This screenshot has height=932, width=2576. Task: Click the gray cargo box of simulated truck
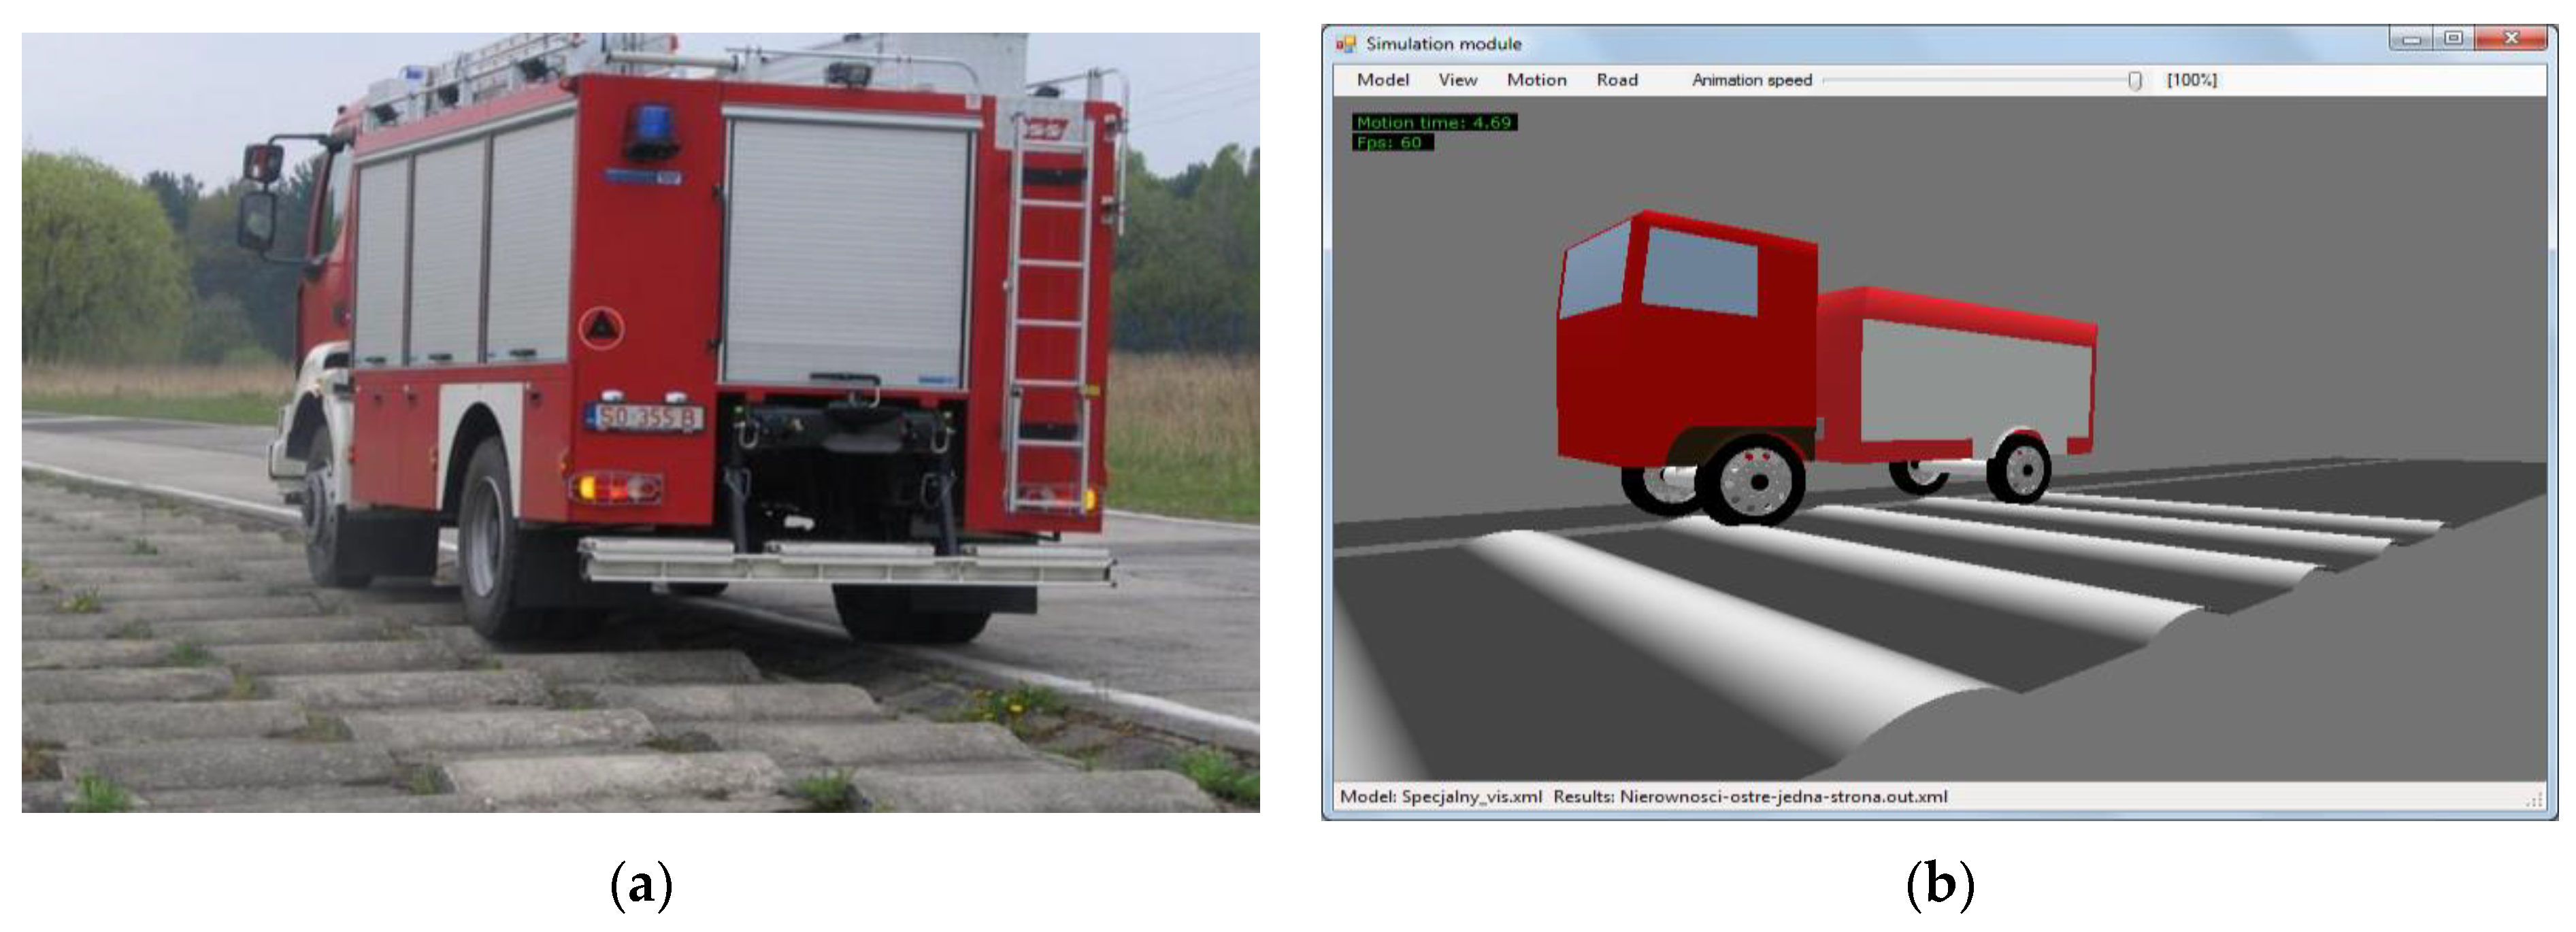pyautogui.click(x=1975, y=383)
